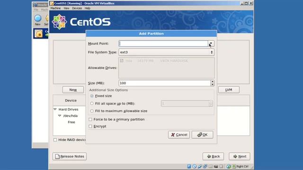Click the Fill all space up to spinner
Viewport: 303px width, 170px height.
211,103
